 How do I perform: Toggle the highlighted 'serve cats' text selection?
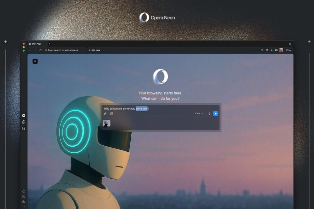(141, 109)
